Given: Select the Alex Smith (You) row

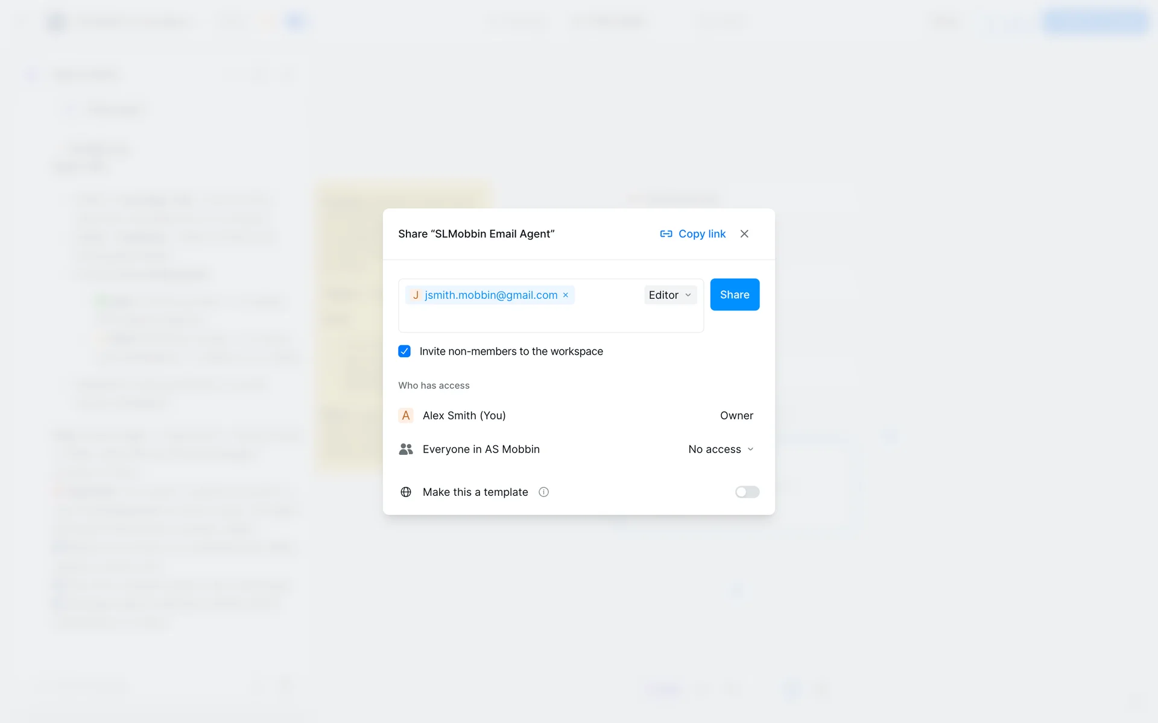Looking at the screenshot, I should pyautogui.click(x=464, y=416).
